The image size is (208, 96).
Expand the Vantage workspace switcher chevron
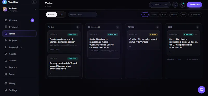coord(35,9)
